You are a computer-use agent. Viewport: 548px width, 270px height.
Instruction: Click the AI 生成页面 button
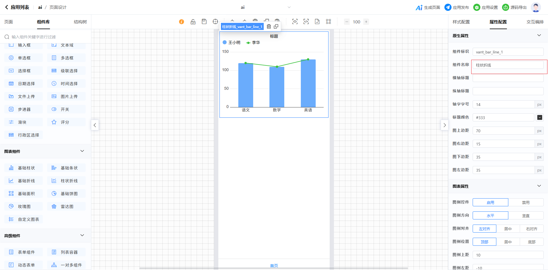[x=428, y=7]
